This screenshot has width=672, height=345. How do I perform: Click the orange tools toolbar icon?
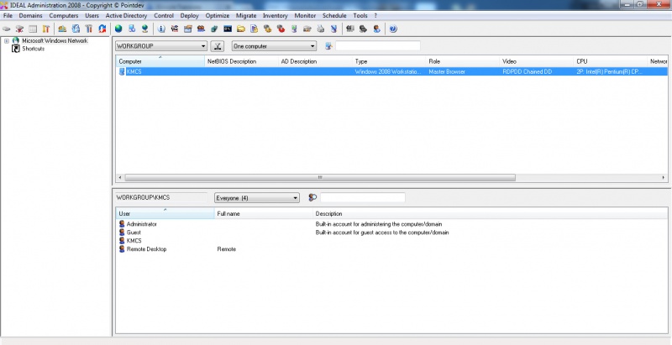point(46,29)
